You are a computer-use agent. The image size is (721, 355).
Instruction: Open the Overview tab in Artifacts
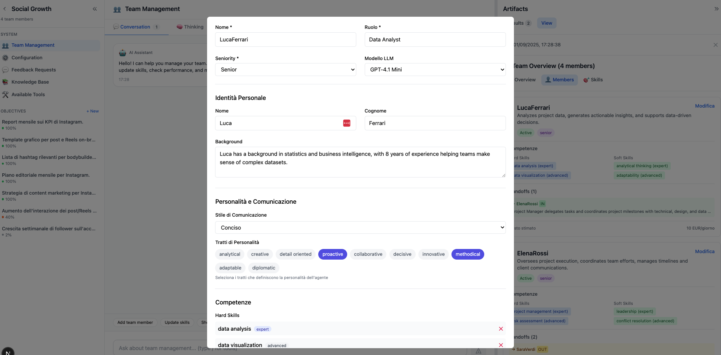[x=525, y=80]
